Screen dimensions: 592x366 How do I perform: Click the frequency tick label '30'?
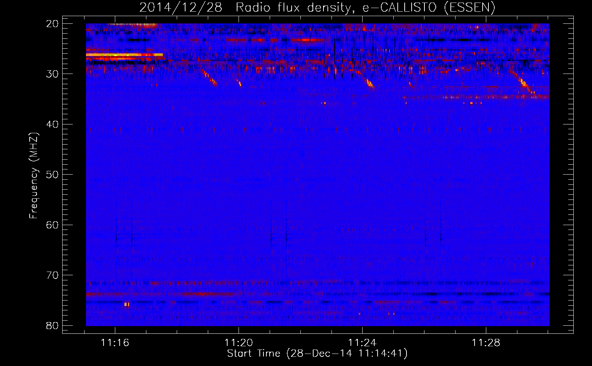coord(52,74)
